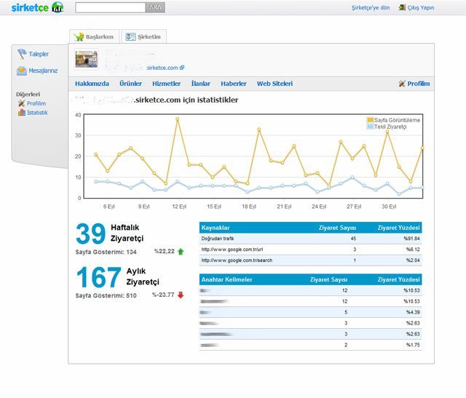Click the company thumbnail image
The height and width of the screenshot is (398, 466).
pos(87,60)
